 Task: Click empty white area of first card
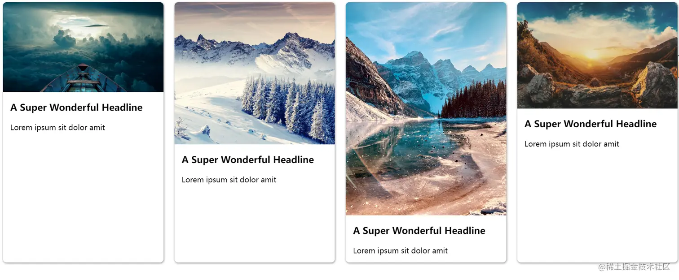coord(83,197)
